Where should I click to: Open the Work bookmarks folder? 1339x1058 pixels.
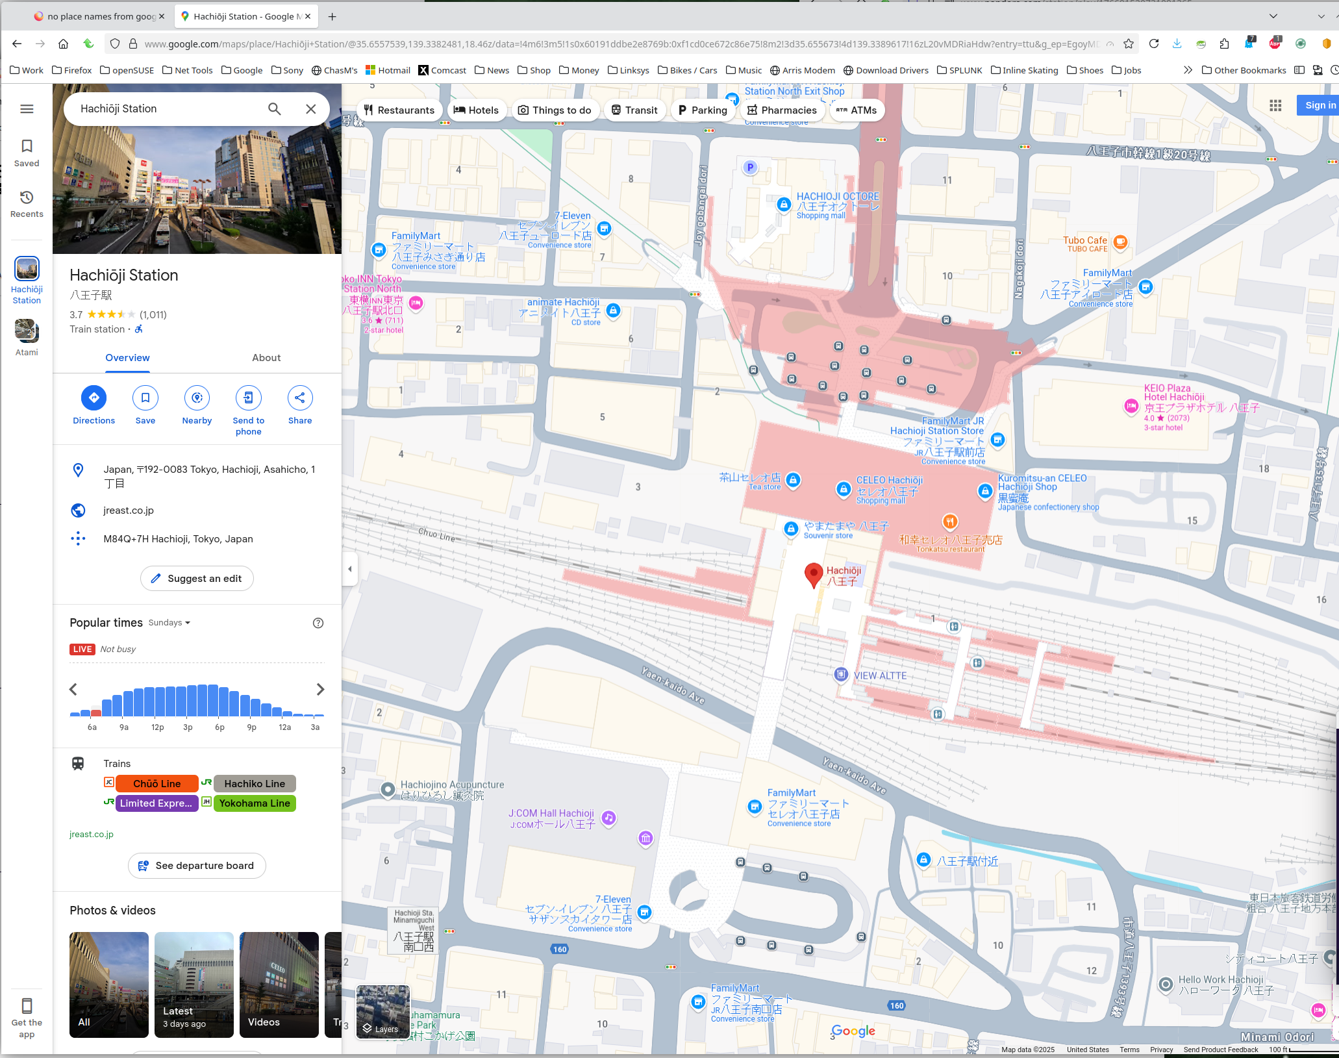[27, 70]
